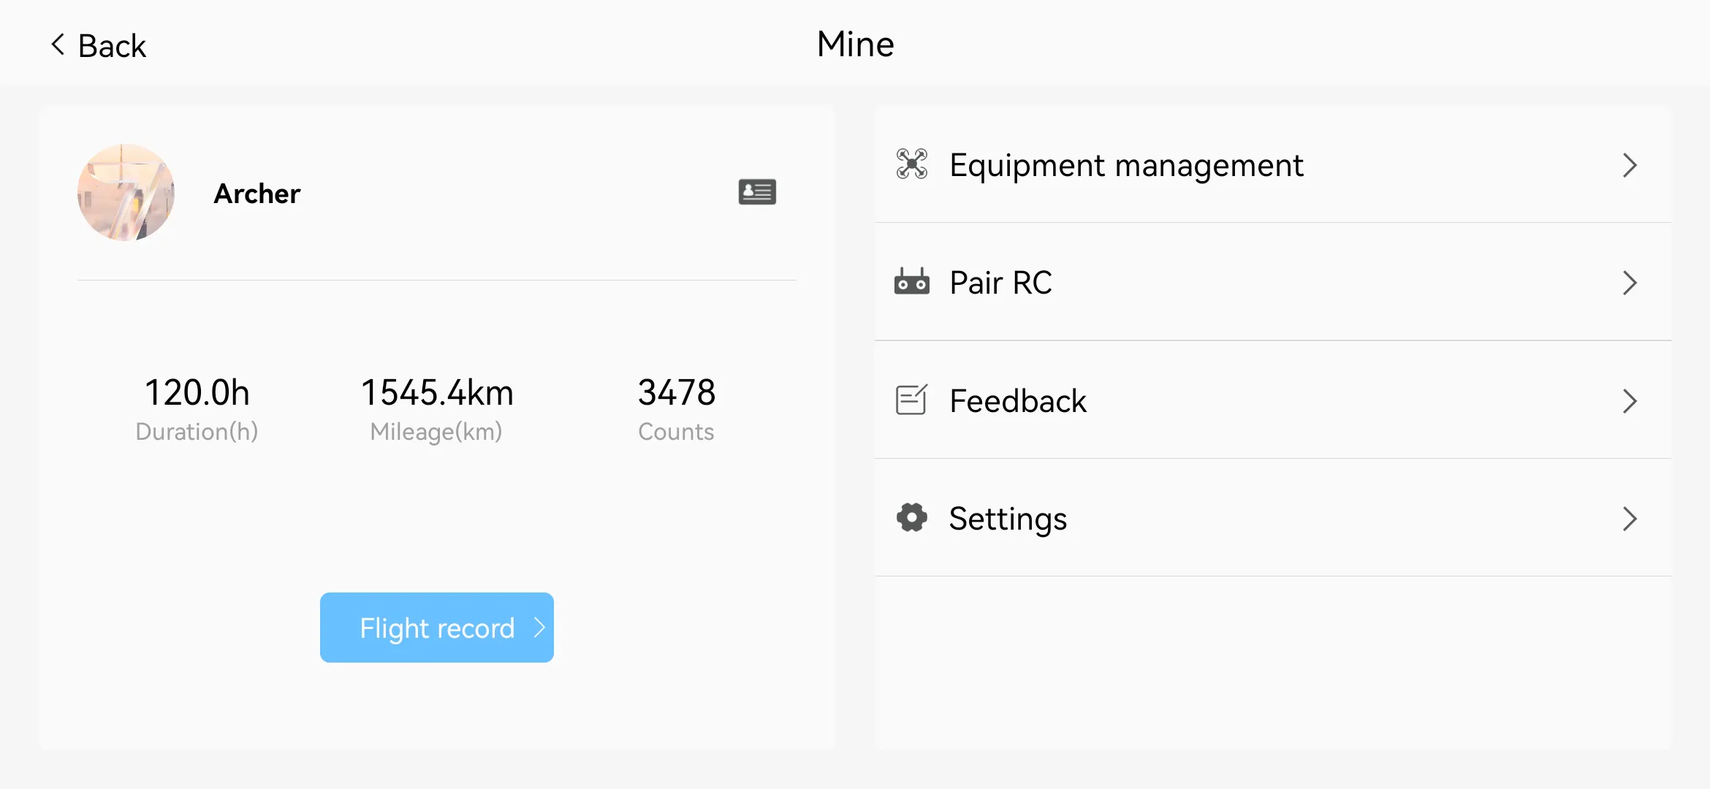Click the 120.0h duration value
Screen dimensions: 1710x789
(x=197, y=392)
